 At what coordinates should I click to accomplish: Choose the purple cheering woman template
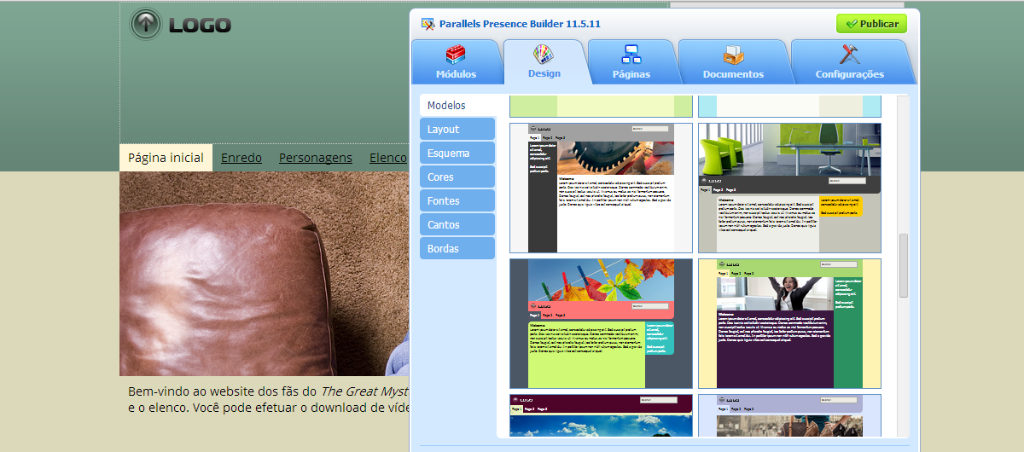(789, 323)
